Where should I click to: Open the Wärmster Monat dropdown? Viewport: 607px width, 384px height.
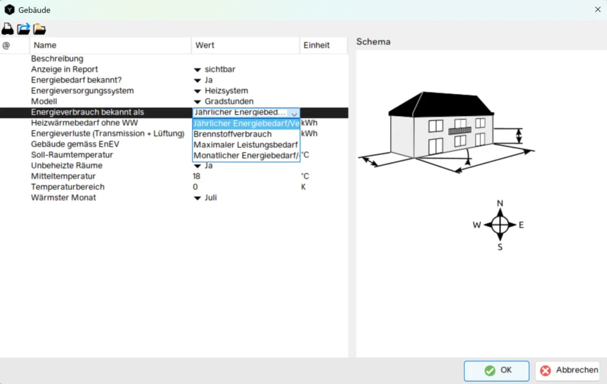tap(198, 198)
